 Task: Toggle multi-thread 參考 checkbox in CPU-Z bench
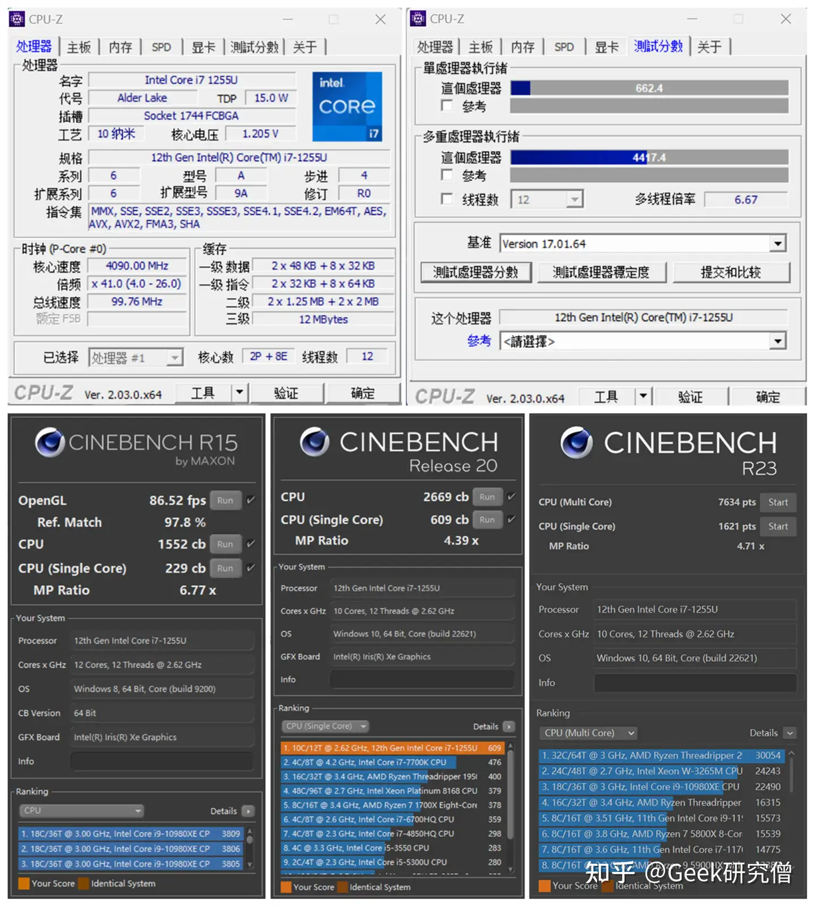click(447, 175)
